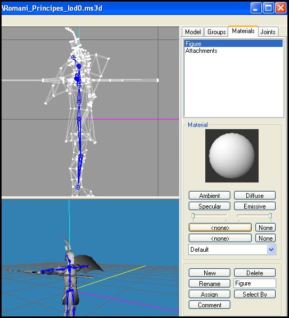Adjust the right transparency slider handle
The height and width of the screenshot is (318, 289).
270,216
